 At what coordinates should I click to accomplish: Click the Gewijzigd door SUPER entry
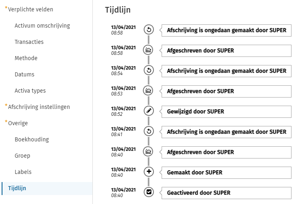pyautogui.click(x=226, y=111)
